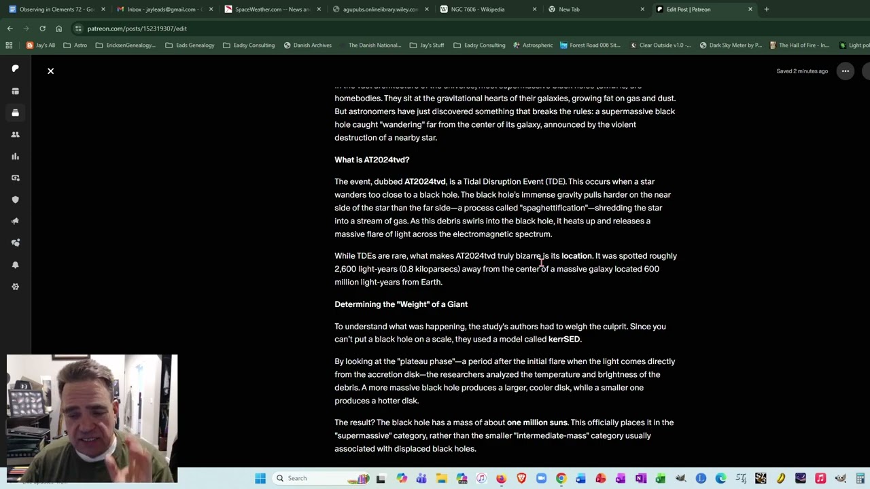
Task: Click the "Determining the Weight of a Giant" heading
Action: coord(401,304)
